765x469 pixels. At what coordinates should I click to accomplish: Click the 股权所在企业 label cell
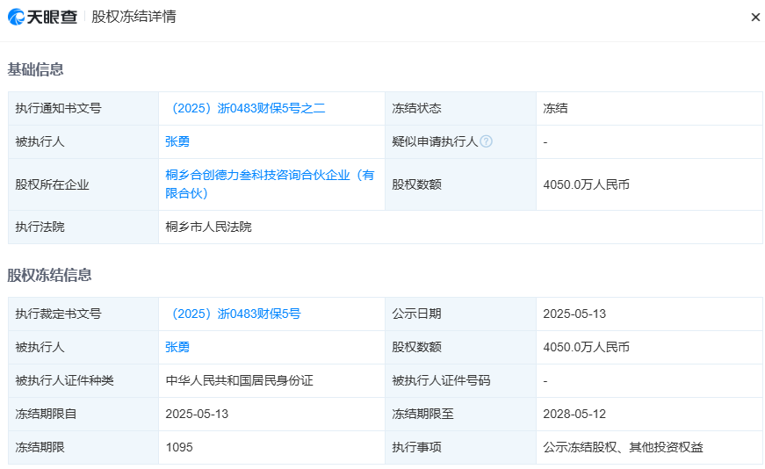pyautogui.click(x=52, y=184)
